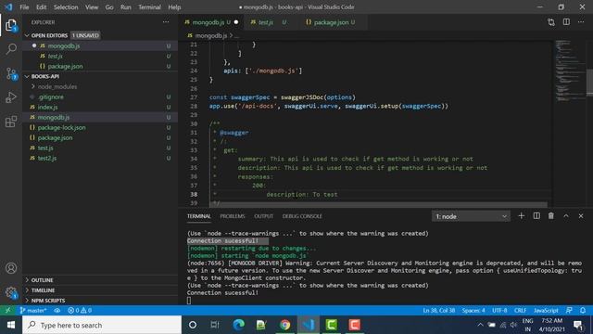Image resolution: width=593 pixels, height=334 pixels.
Task: Toggle the watch eye icon in status bar
Action: (x=57, y=310)
